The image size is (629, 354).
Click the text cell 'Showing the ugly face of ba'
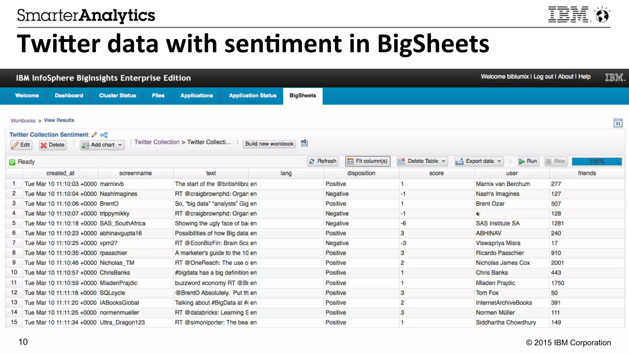[211, 223]
